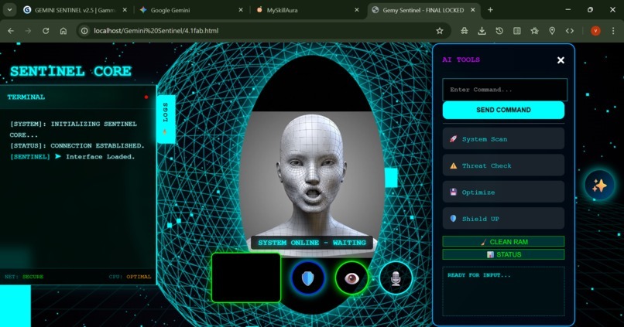
Task: Open the bookmarks star-plus toolbar icon
Action: [x=534, y=31]
